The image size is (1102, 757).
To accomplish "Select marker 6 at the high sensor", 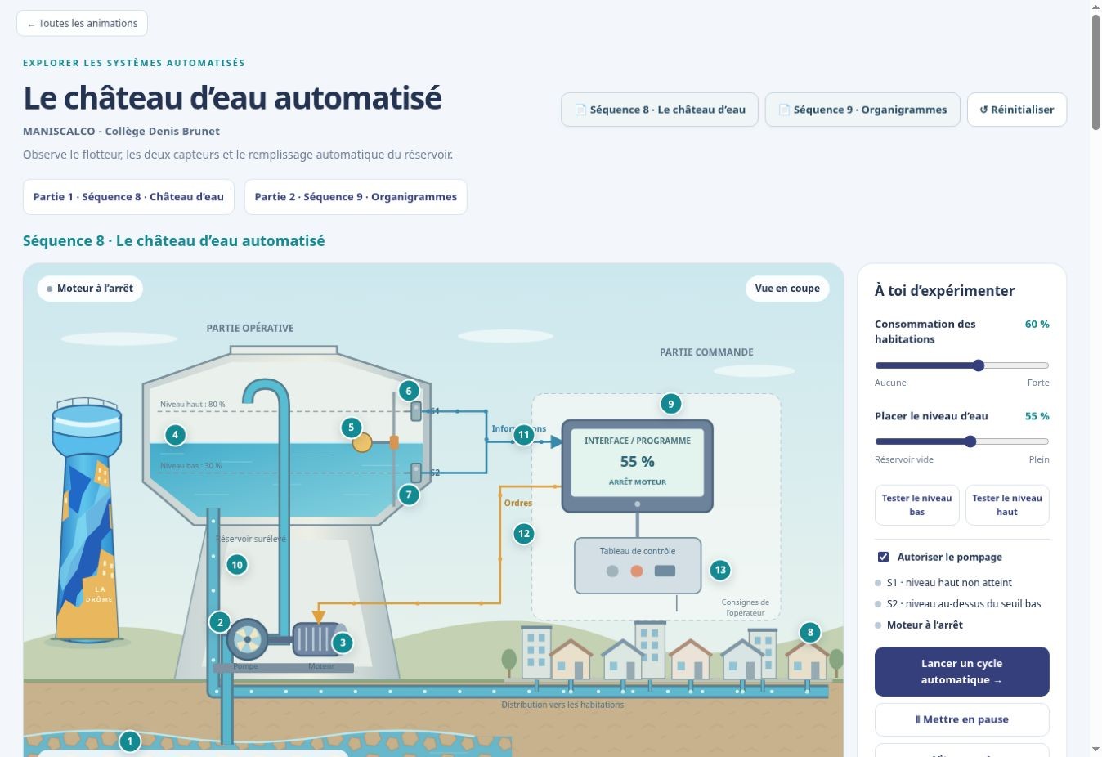I will point(409,391).
